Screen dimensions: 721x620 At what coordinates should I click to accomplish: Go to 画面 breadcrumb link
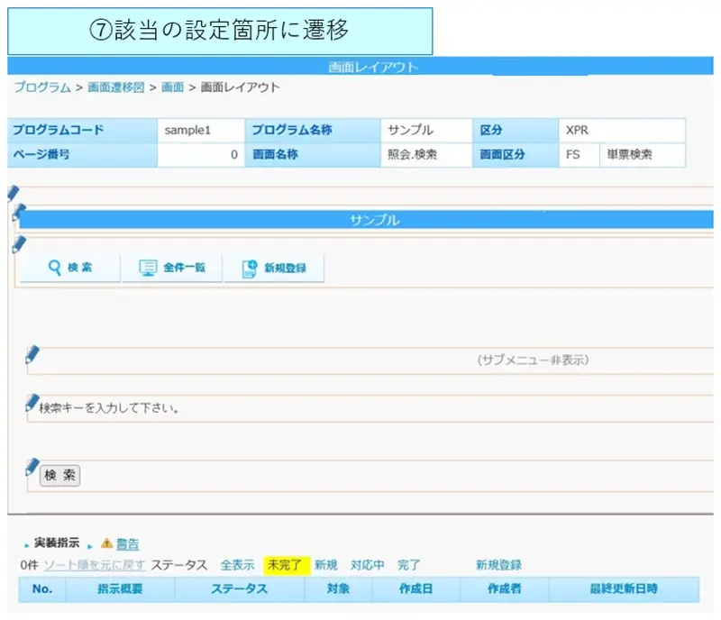tap(172, 87)
